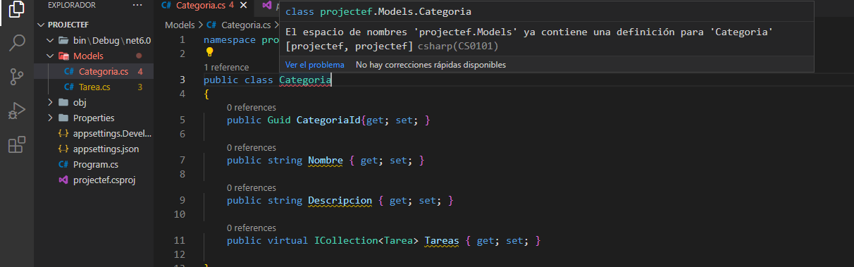Click error count 4 beside Categoria.cs

pyautogui.click(x=140, y=71)
